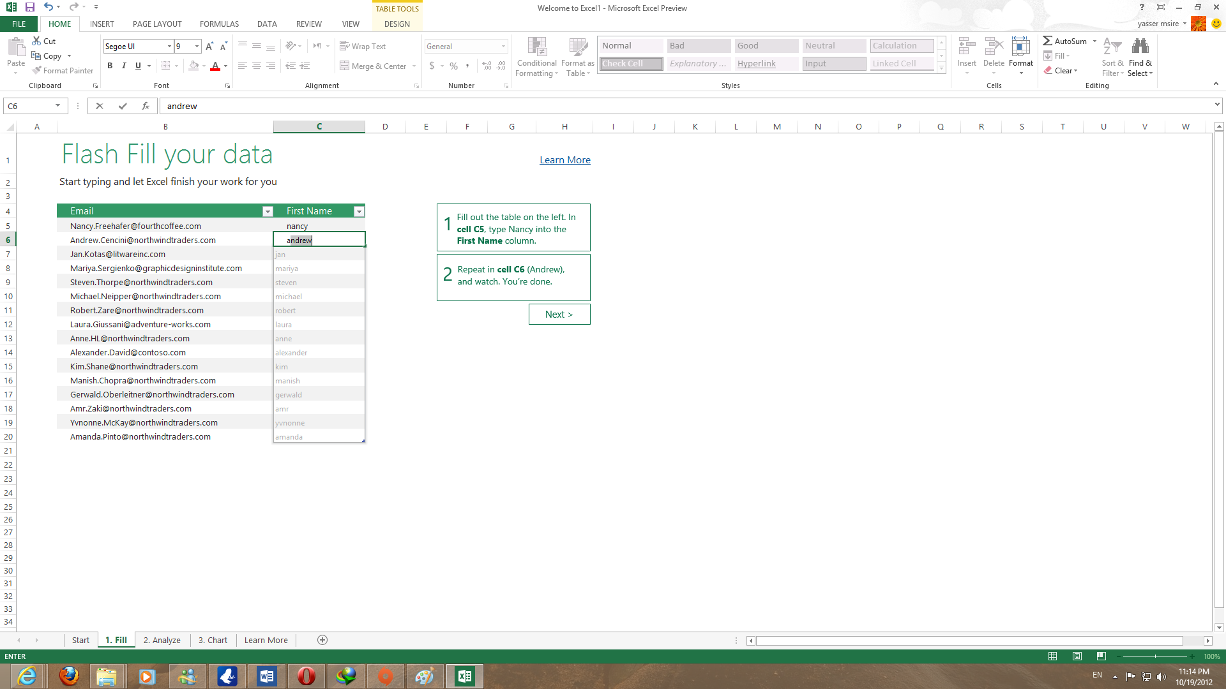The image size is (1226, 689).
Task: Expand Merge & Center options arrow
Action: pyautogui.click(x=414, y=66)
